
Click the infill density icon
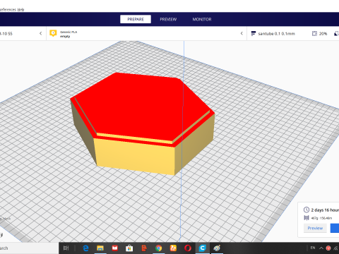point(314,34)
